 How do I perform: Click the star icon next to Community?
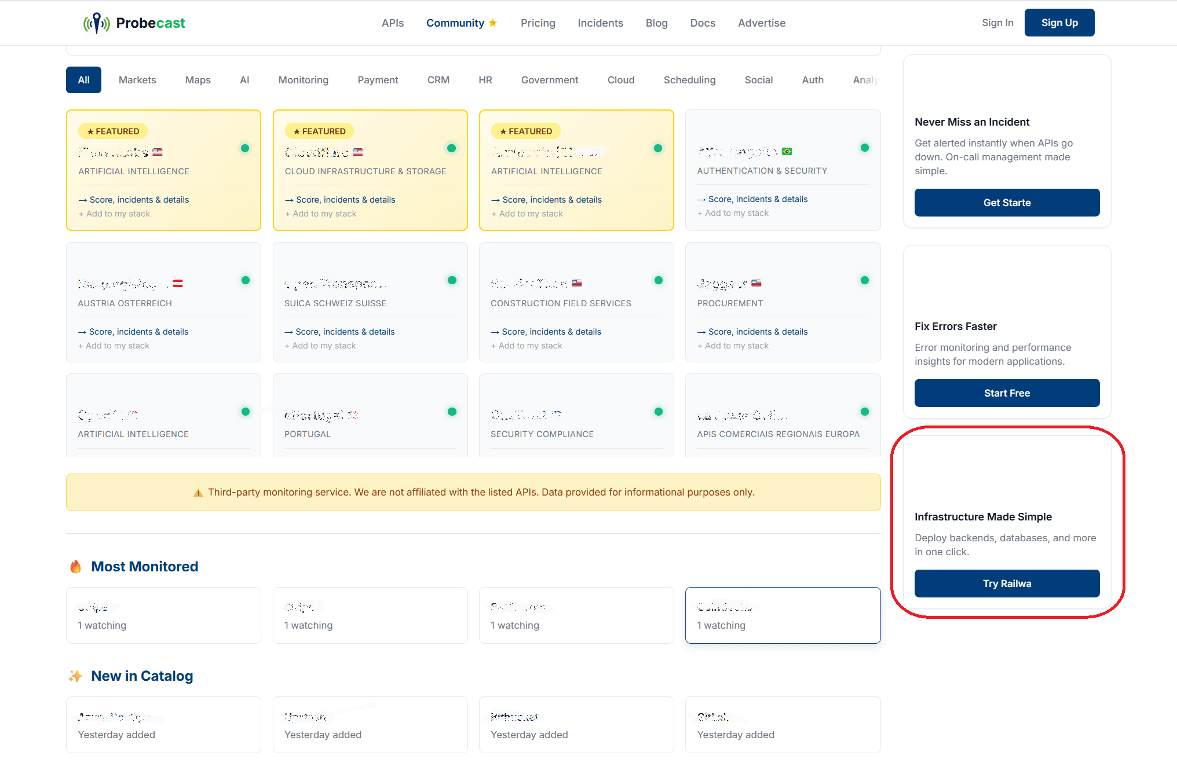click(493, 23)
